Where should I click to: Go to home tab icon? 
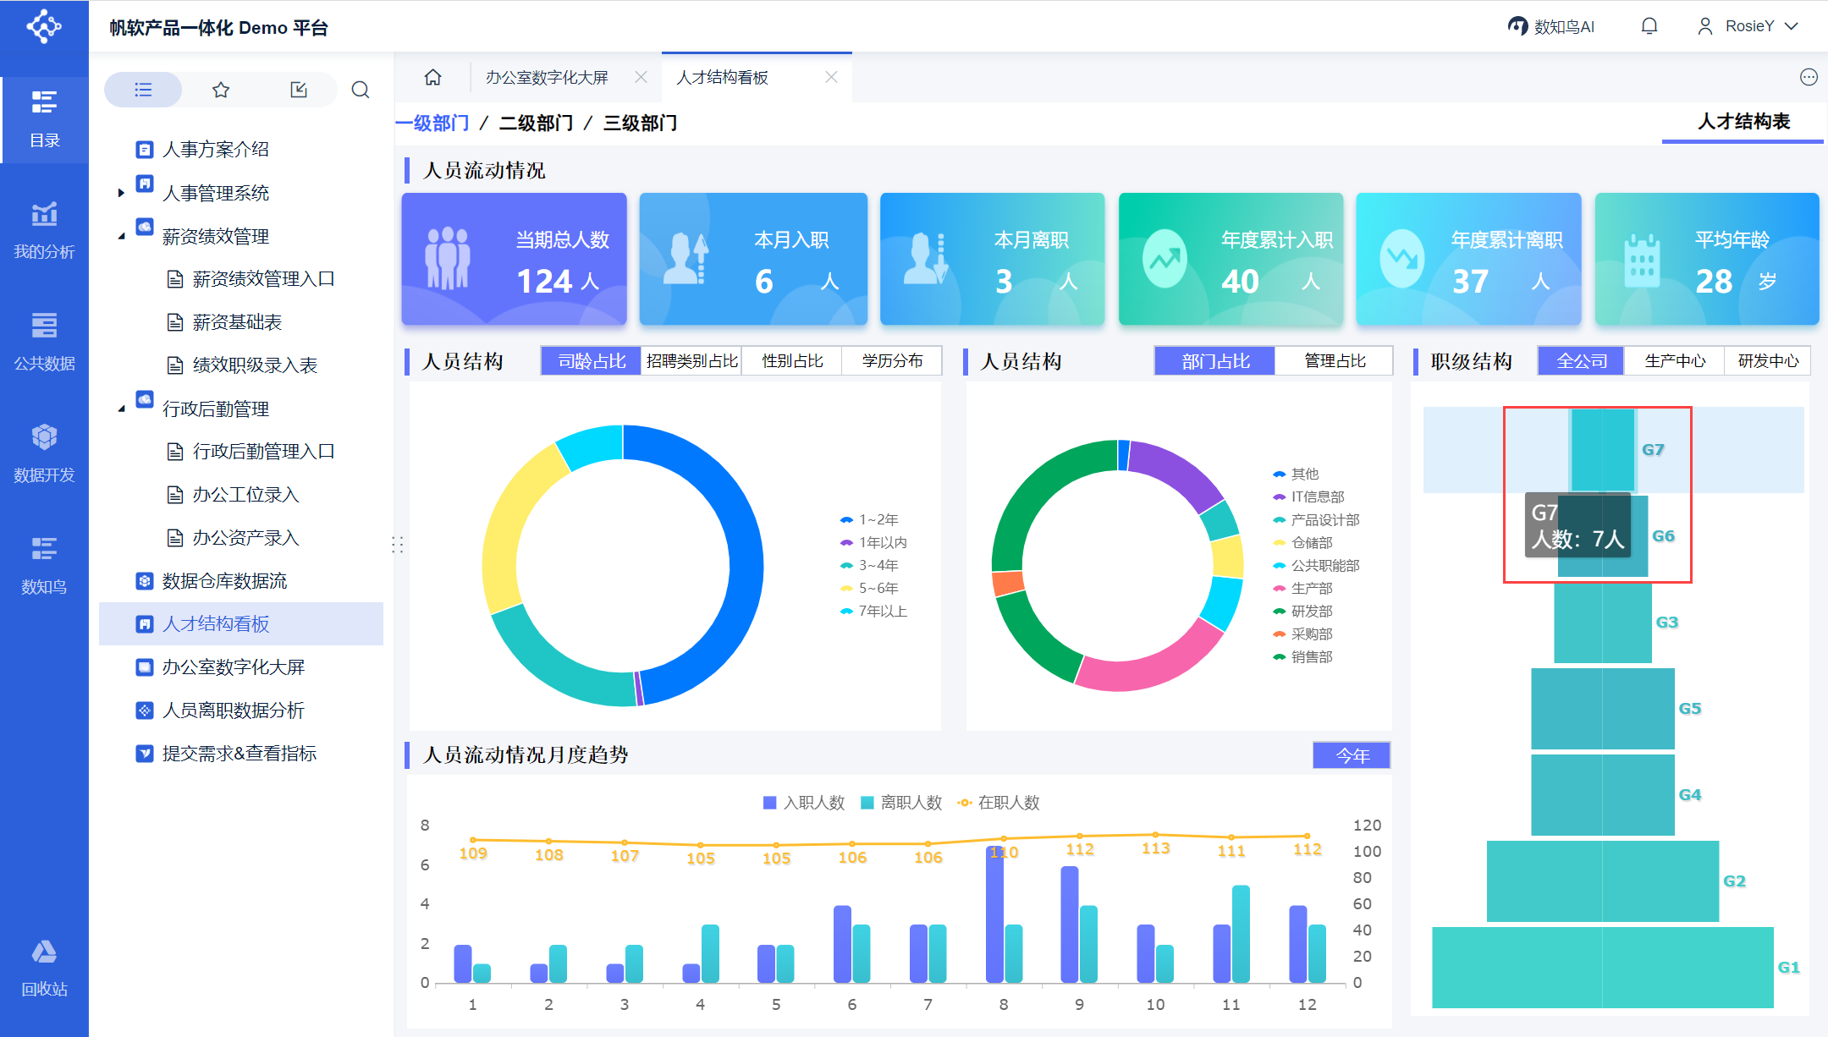[432, 77]
